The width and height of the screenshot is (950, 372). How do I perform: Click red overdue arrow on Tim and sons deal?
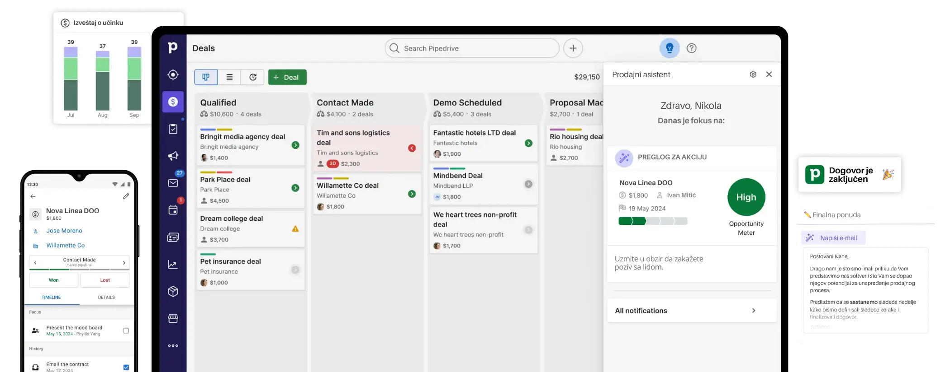click(x=412, y=148)
